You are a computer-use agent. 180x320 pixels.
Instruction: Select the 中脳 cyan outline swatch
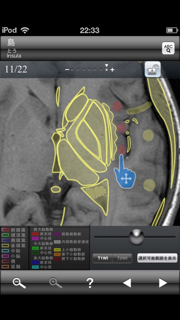point(5,251)
